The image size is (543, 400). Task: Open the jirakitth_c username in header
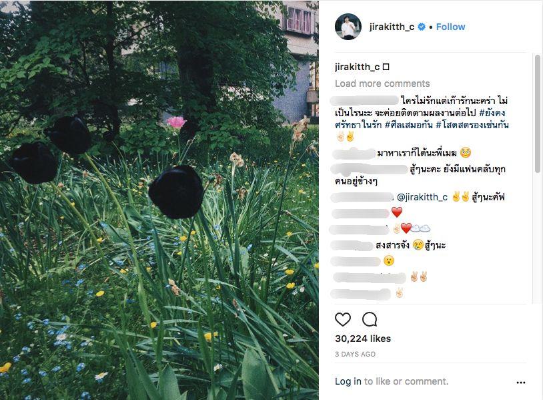tap(392, 27)
